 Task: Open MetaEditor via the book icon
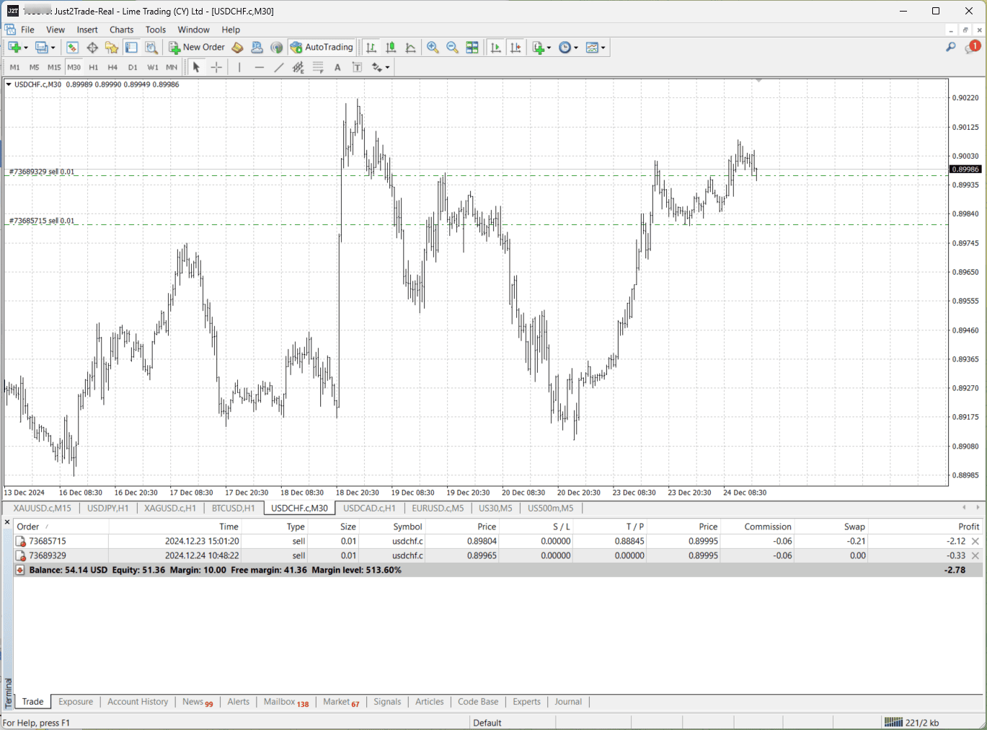(237, 48)
